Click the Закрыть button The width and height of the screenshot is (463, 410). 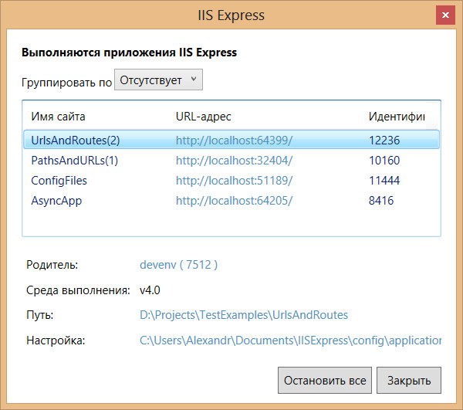coord(409,381)
